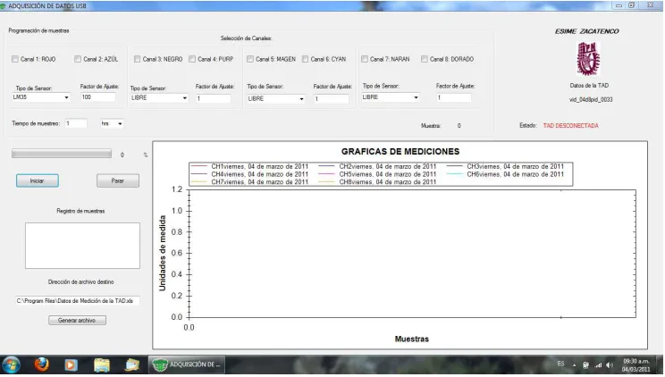Open the Windows Start menu orb
The height and width of the screenshot is (377, 665).
[12, 364]
